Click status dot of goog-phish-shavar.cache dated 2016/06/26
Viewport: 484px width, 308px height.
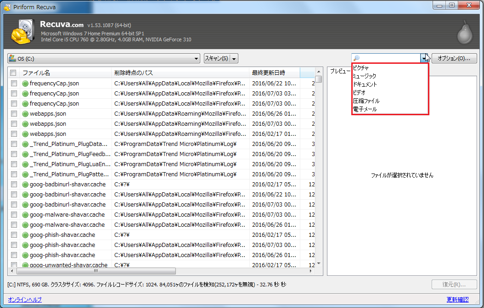pos(25,255)
